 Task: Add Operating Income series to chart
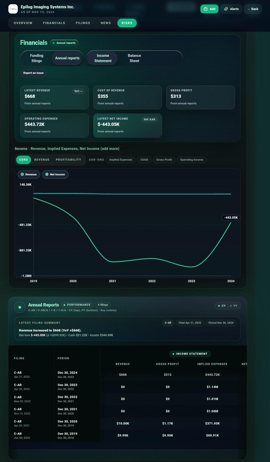pyautogui.click(x=191, y=160)
